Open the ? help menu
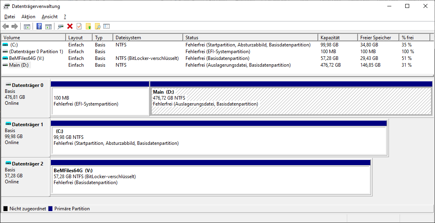The width and height of the screenshot is (435, 223). (65, 17)
